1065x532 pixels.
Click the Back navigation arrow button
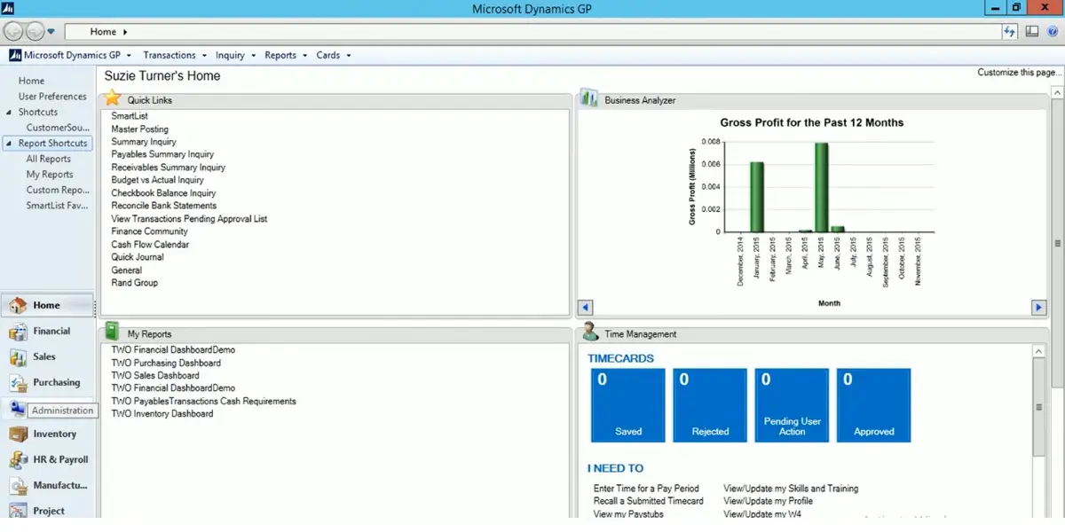tap(13, 31)
